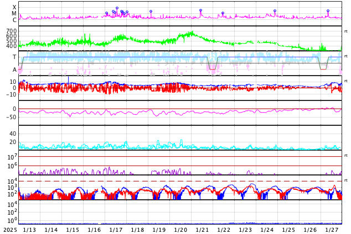Click the 500 tick on solar wind speed axis

(x=12, y=41)
